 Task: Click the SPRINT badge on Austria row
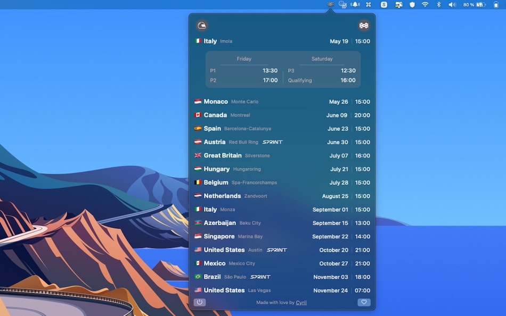coord(273,142)
